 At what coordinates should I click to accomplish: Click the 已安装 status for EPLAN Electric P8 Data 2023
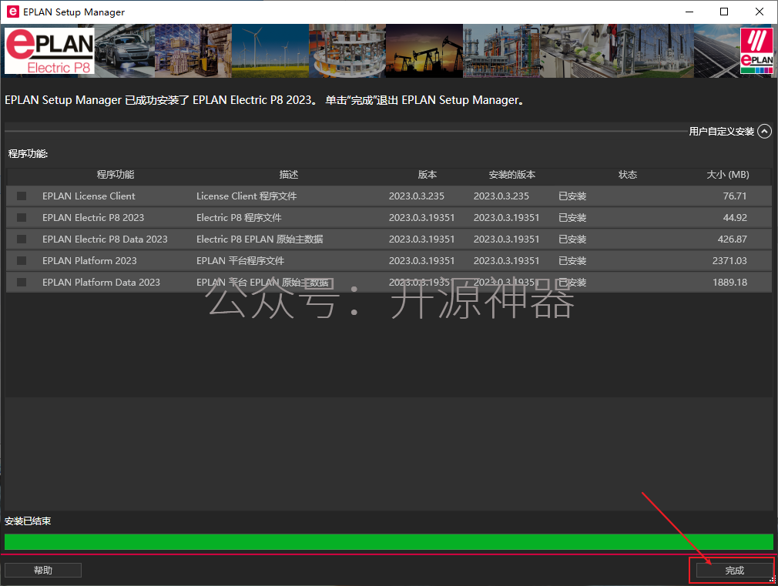(572, 239)
